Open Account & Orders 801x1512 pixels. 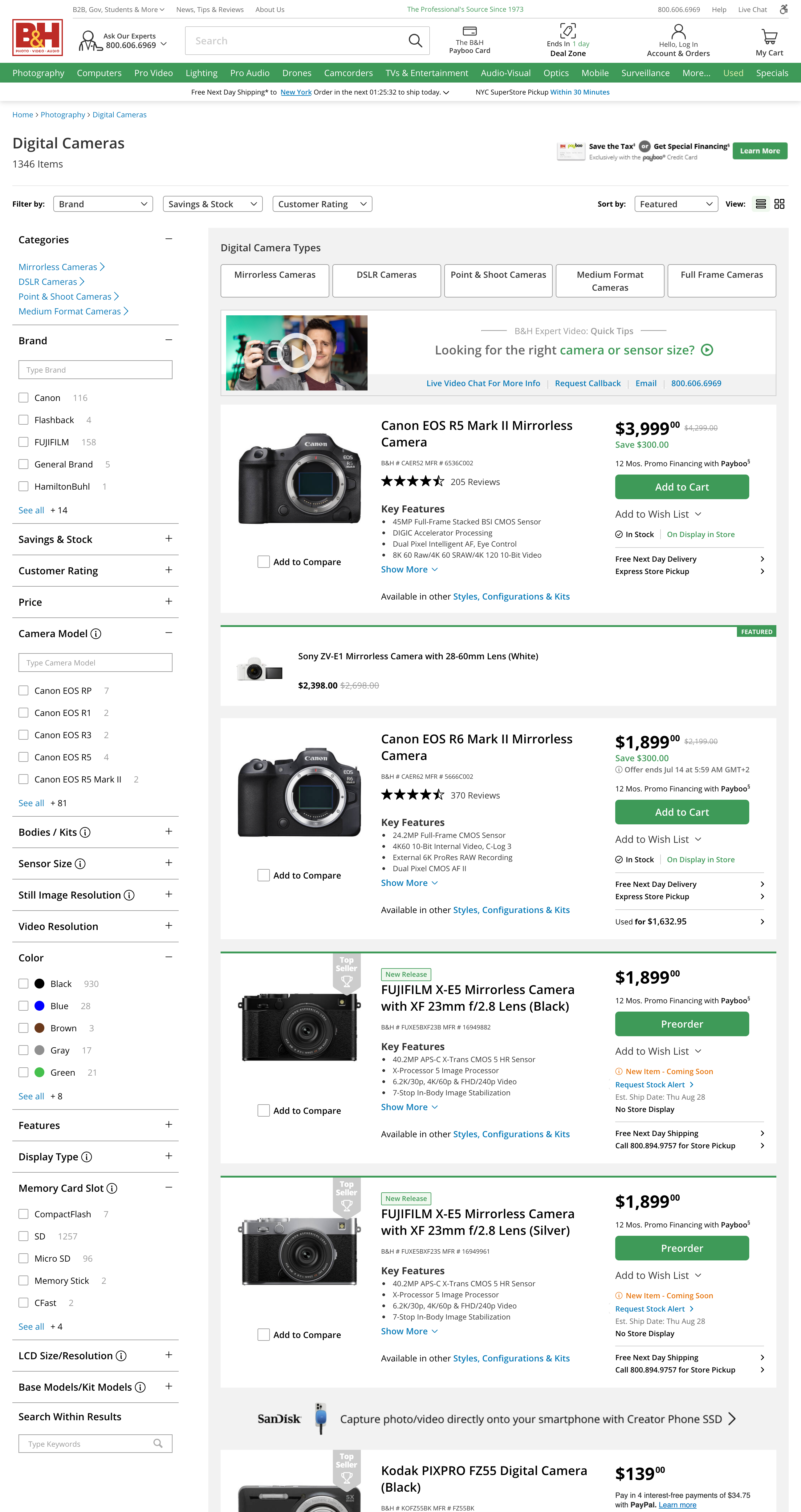pyautogui.click(x=678, y=40)
